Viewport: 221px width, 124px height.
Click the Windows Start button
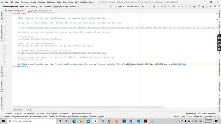[x=3, y=121]
